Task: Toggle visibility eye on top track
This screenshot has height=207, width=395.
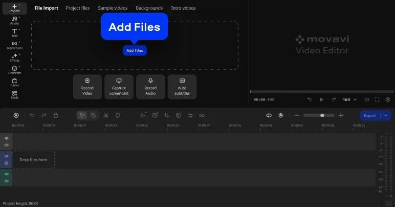Action: (6, 139)
